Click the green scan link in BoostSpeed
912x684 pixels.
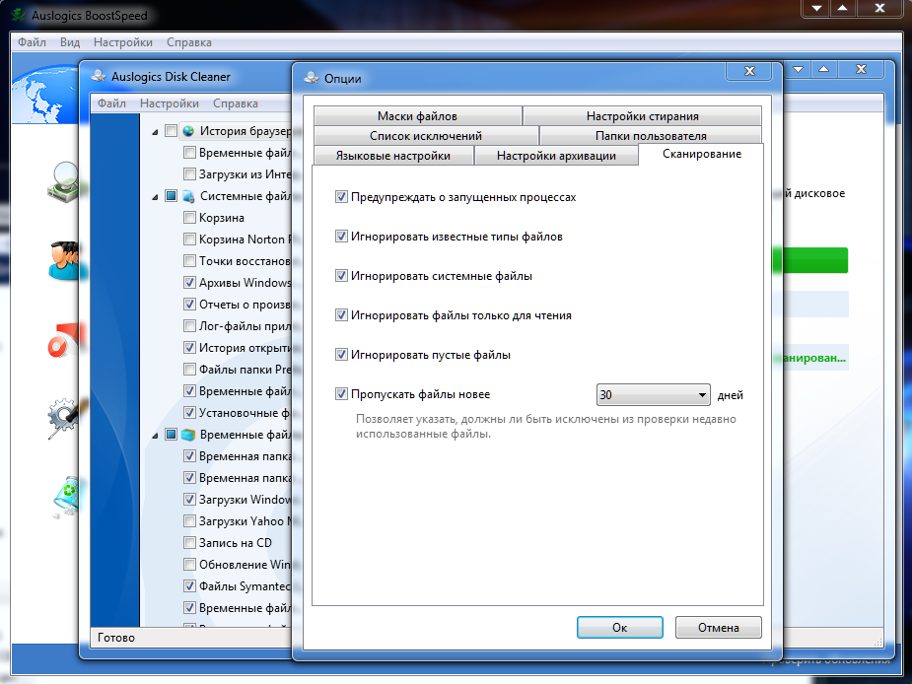click(x=814, y=358)
